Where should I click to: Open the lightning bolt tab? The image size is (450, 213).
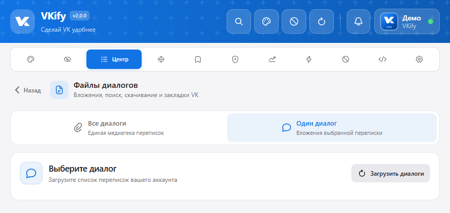pos(309,59)
